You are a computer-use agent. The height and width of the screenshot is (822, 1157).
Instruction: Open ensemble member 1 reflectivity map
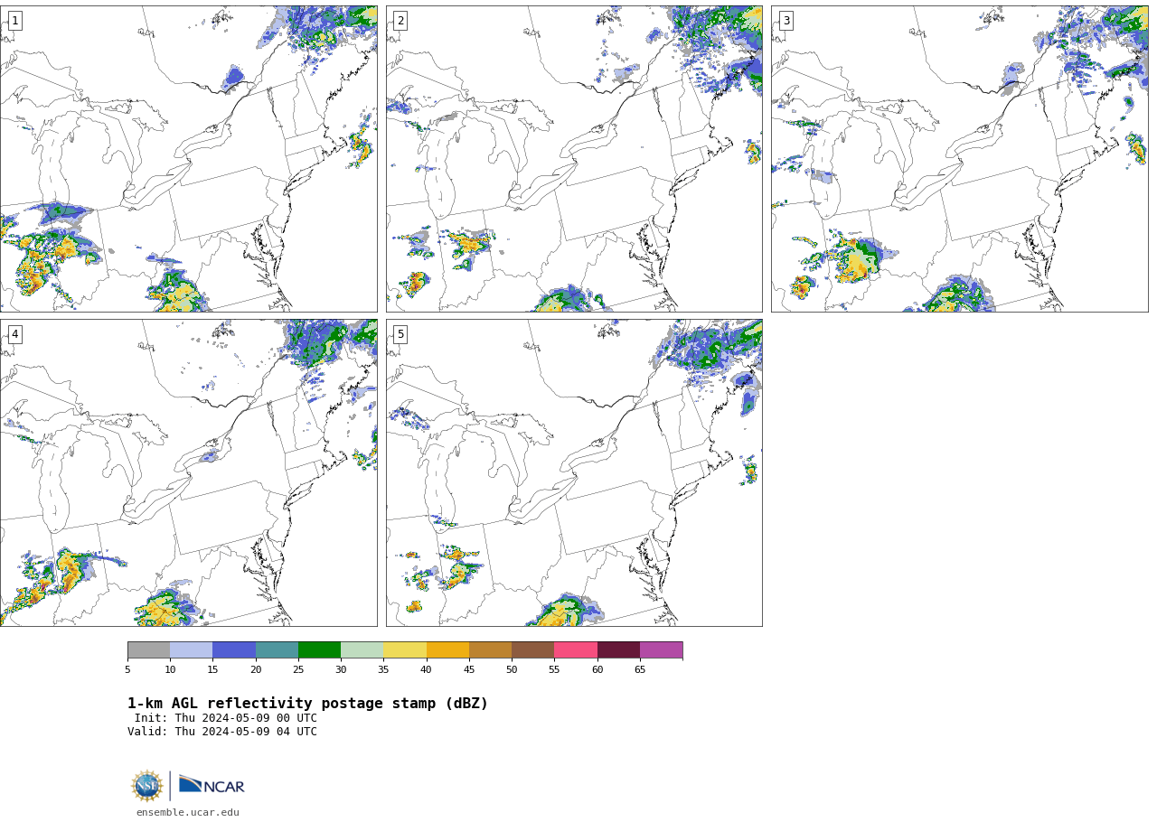[189, 159]
